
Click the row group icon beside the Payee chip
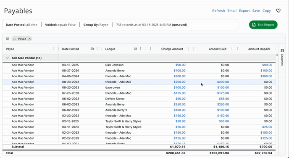(8, 39)
